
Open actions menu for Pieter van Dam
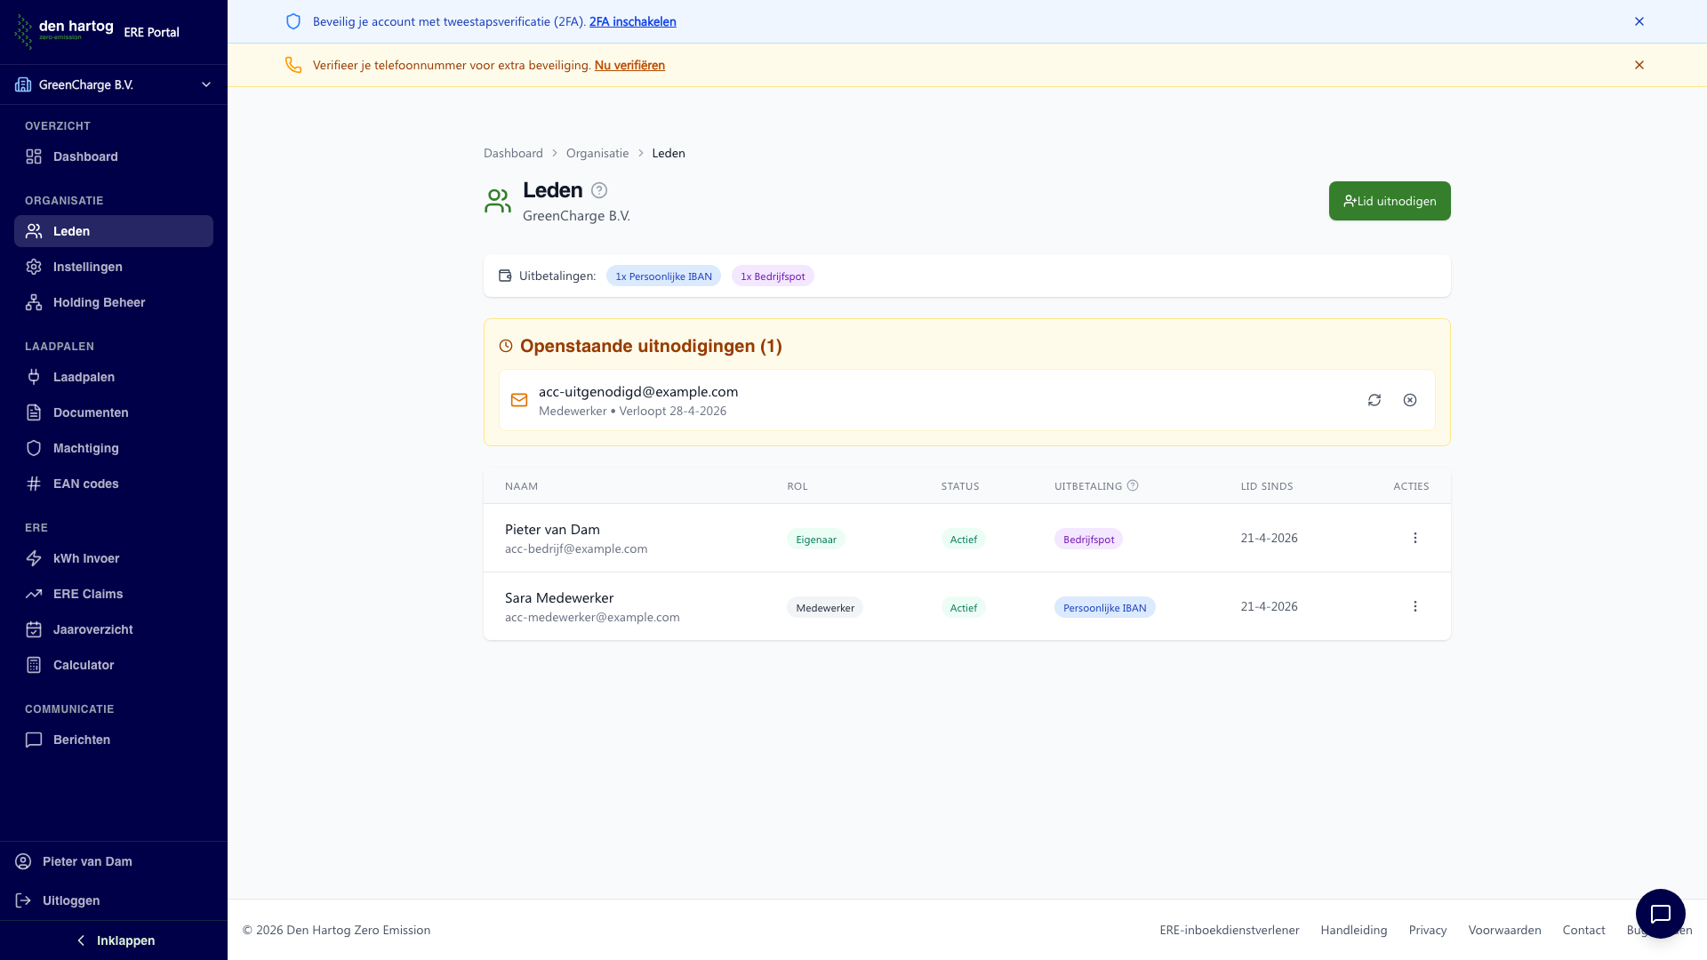pos(1415,538)
